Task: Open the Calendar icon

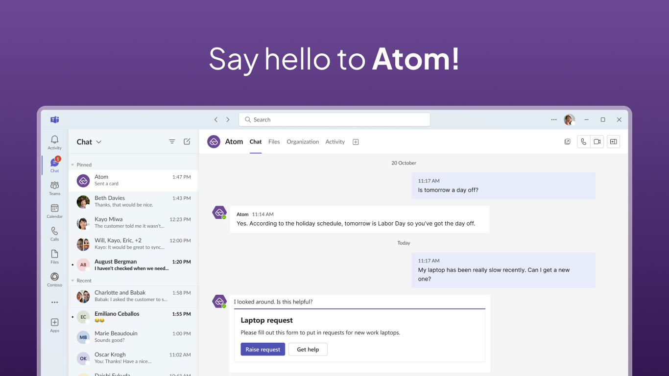Action: click(54, 211)
